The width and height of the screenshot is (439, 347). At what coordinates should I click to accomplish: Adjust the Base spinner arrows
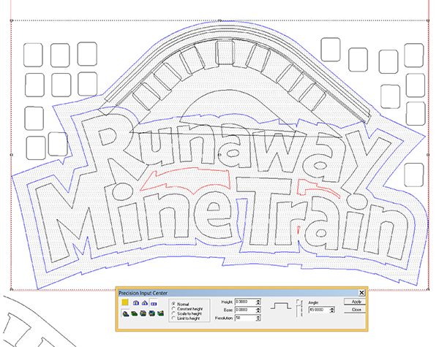(x=258, y=310)
